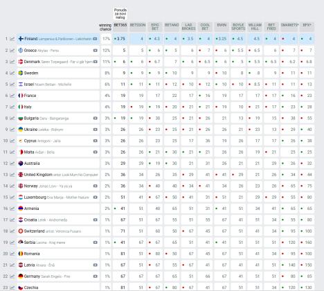Select the Italy country name
Viewport: 324px width, 291px height.
[28, 107]
